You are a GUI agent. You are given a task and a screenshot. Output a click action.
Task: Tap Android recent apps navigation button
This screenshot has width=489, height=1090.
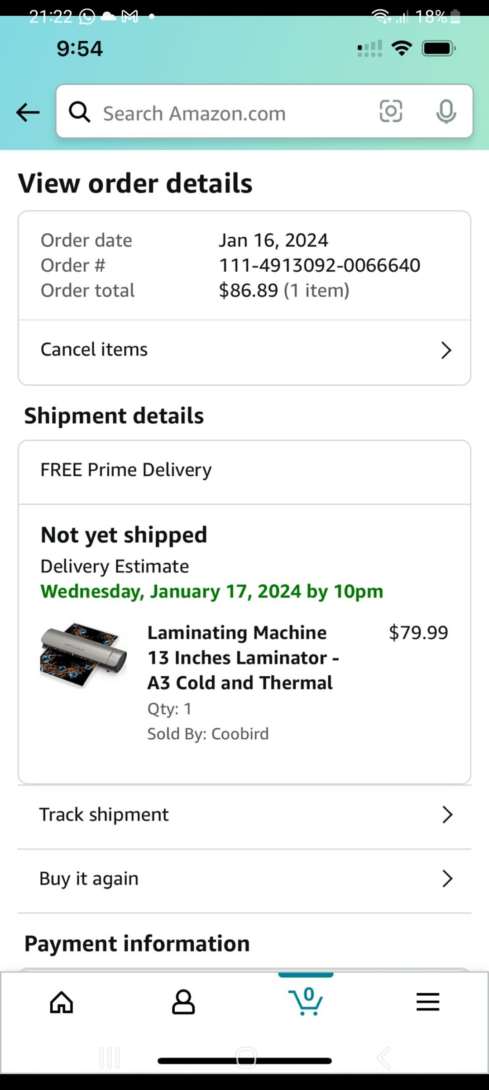[x=110, y=1058]
